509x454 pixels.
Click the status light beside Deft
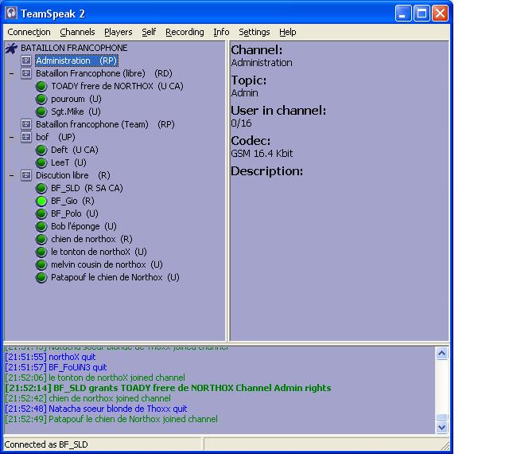pos(41,150)
